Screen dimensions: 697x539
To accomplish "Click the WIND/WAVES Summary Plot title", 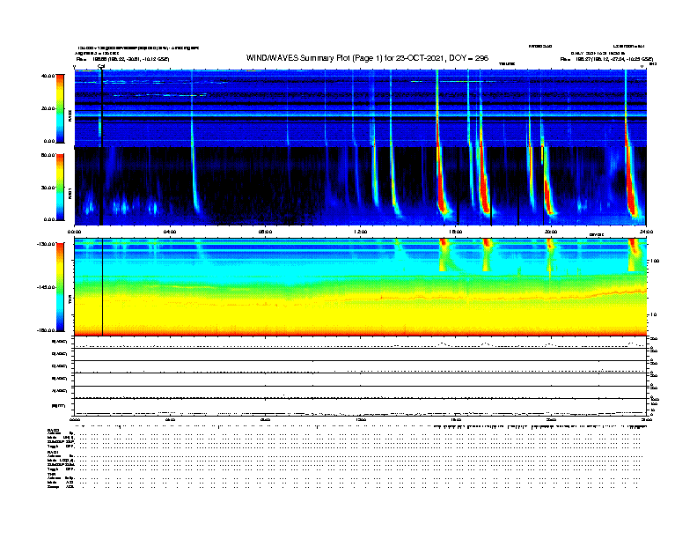I will point(367,58).
